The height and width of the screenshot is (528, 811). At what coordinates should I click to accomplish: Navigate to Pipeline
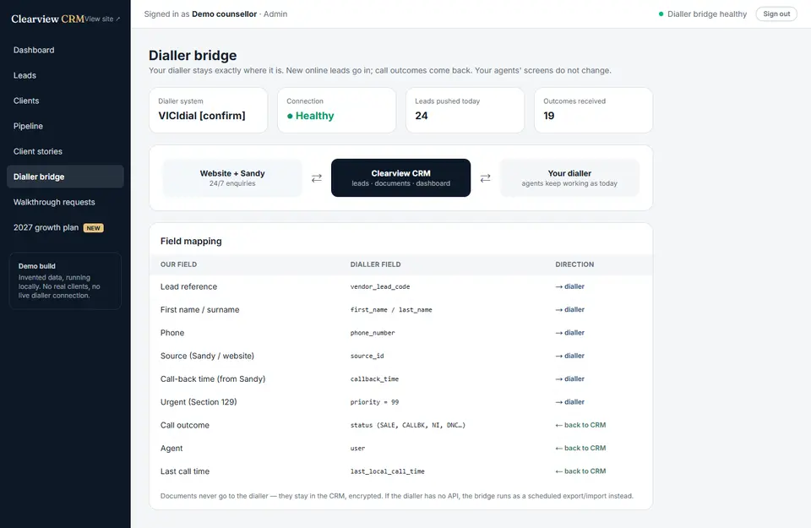(x=65, y=126)
